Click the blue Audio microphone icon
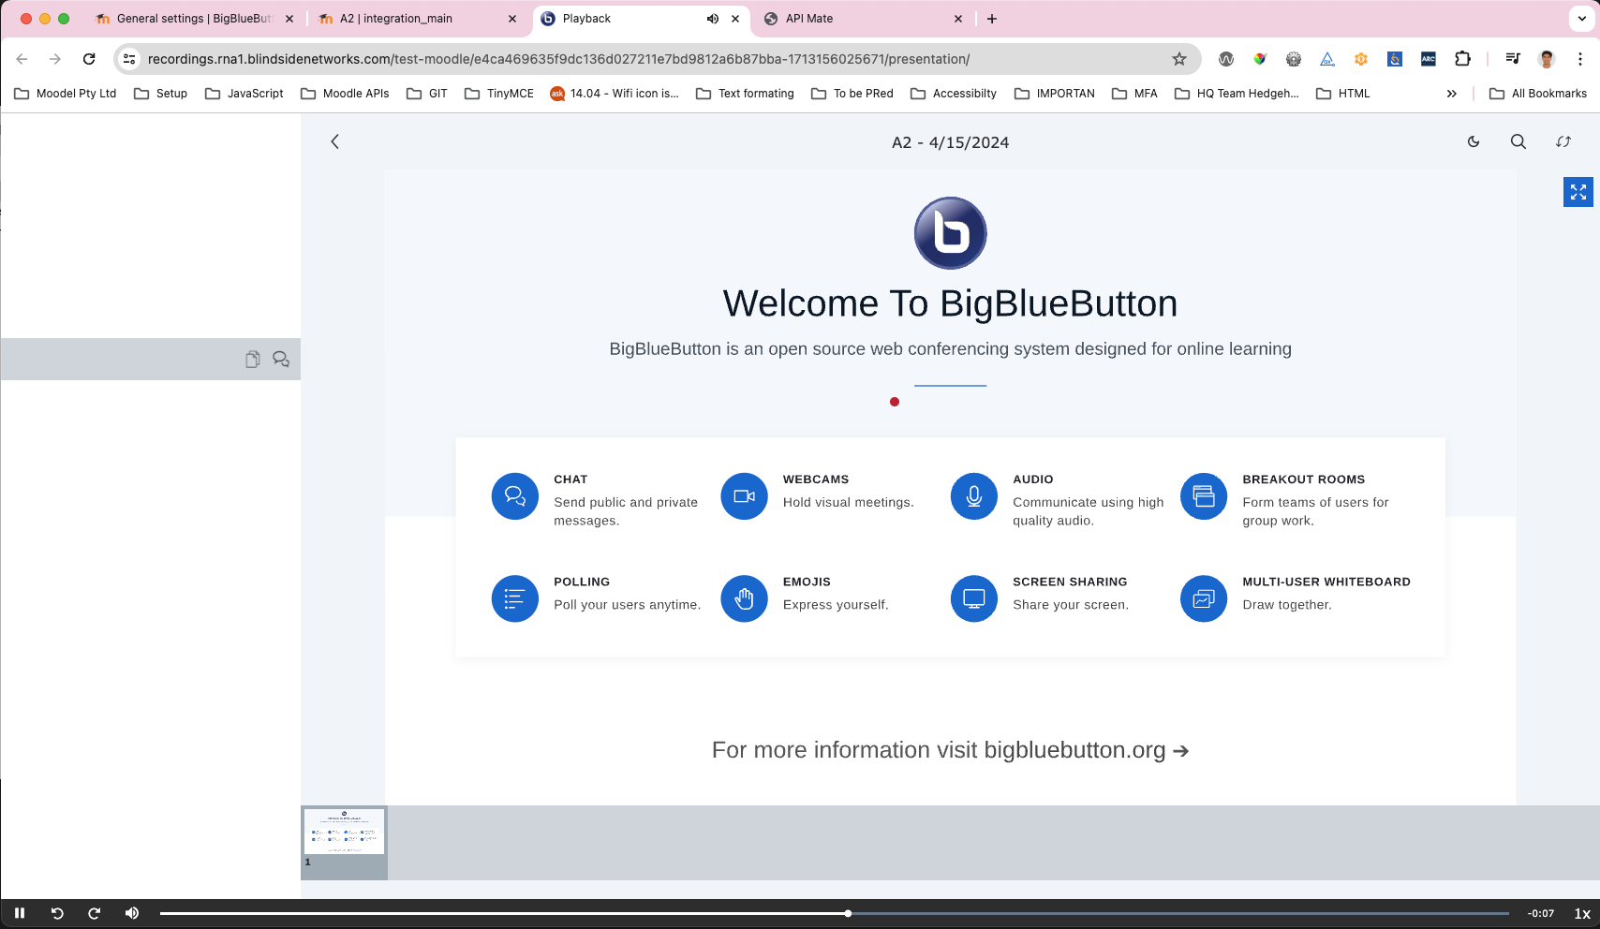 [x=974, y=496]
